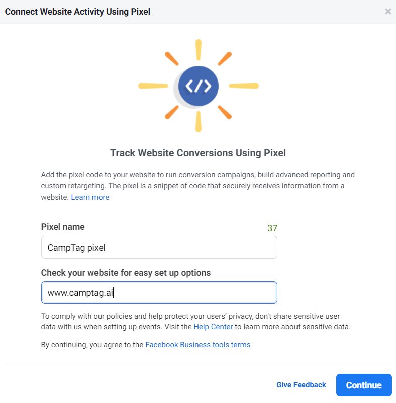Click the Check your website label

[126, 273]
